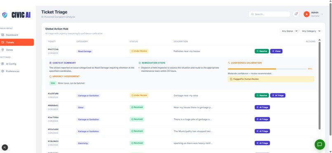This screenshot has width=332, height=153.
Task: Click the Flagged for Human Review banner
Action: point(271,79)
